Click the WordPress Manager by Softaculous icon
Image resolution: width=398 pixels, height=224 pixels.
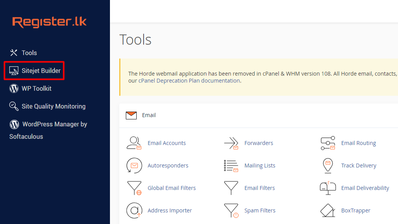click(14, 124)
